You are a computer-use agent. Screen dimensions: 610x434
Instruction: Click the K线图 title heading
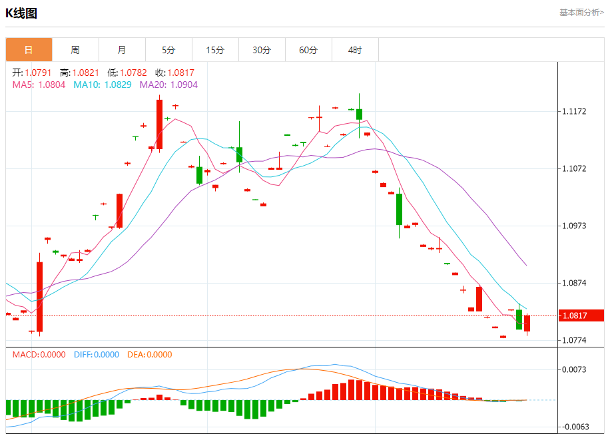point(21,13)
